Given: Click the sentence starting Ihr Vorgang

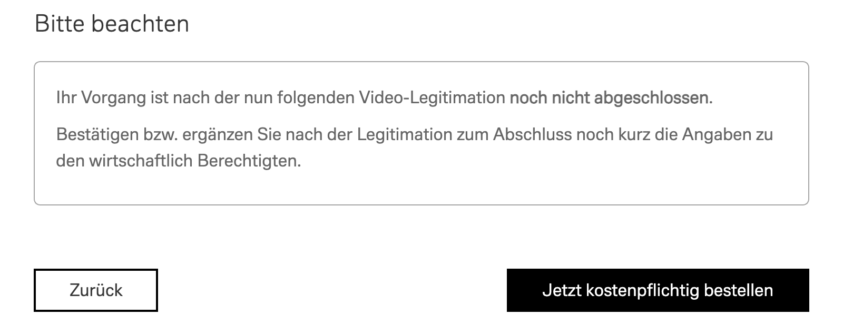Looking at the screenshot, I should [x=385, y=98].
